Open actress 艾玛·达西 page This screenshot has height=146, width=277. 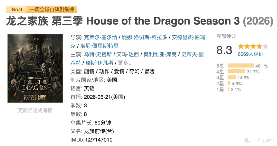pyautogui.click(x=128, y=54)
